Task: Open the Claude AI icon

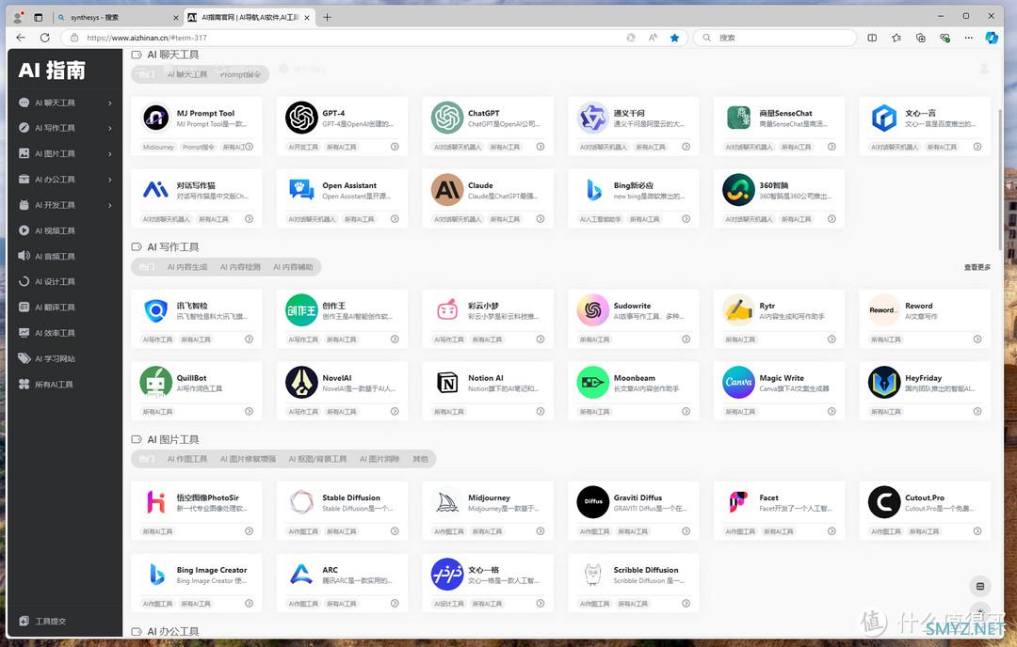Action: 447,190
